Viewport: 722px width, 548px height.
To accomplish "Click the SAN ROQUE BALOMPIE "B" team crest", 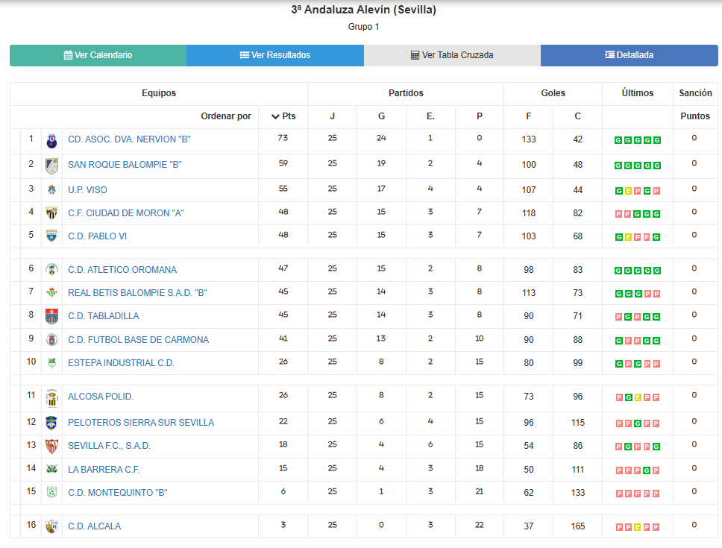I will (x=52, y=166).
